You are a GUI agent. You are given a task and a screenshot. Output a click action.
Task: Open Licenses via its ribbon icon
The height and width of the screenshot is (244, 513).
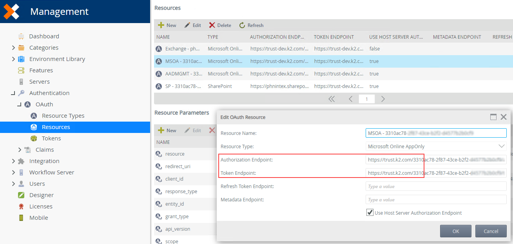coord(21,206)
